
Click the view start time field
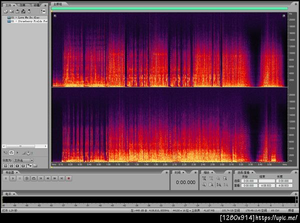[x=249, y=186]
